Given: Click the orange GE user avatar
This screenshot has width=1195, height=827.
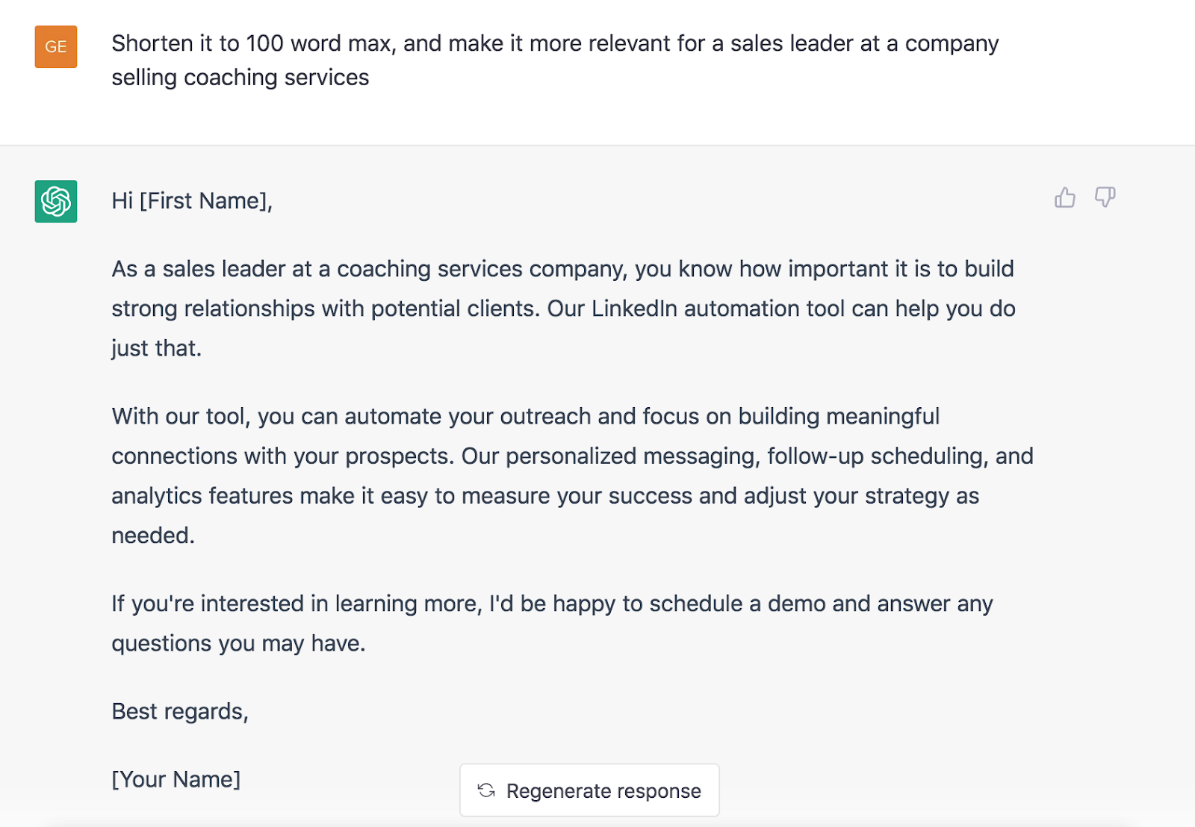Looking at the screenshot, I should (x=56, y=46).
